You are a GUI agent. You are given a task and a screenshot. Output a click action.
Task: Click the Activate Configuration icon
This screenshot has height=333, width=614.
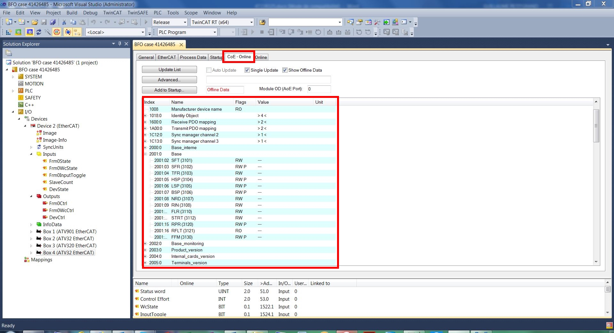(x=9, y=32)
